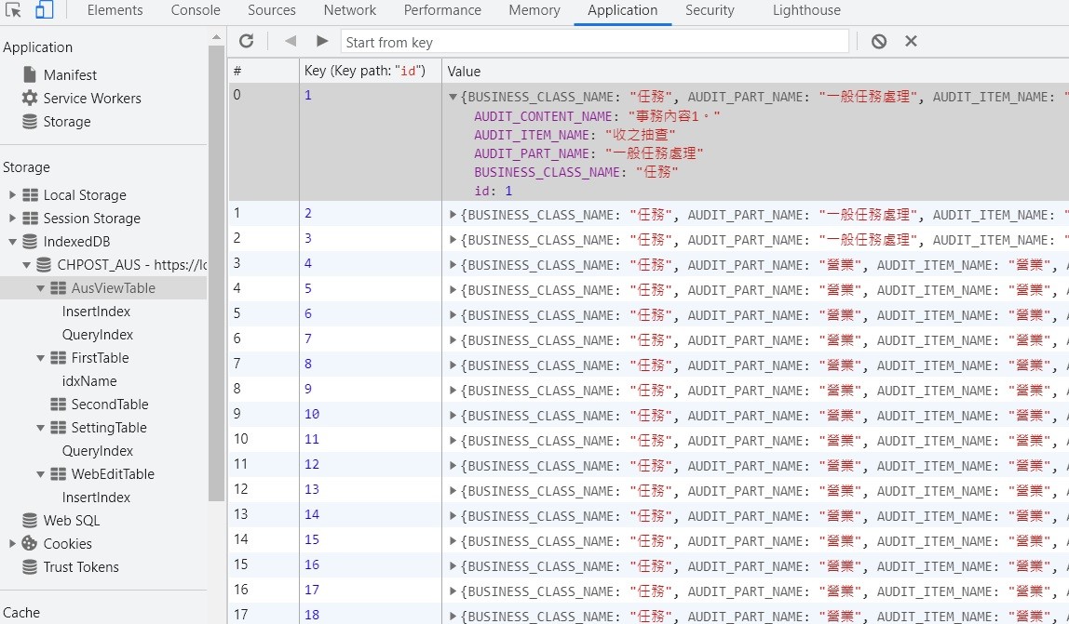Select idxName index under FirstTable
1069x624 pixels.
tap(89, 381)
